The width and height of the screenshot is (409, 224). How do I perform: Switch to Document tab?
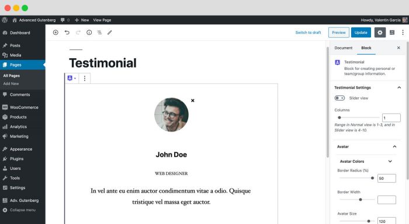(x=344, y=48)
